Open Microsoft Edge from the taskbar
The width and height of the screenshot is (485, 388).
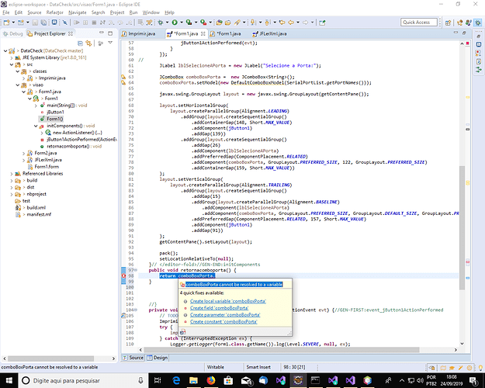[x=176, y=380]
